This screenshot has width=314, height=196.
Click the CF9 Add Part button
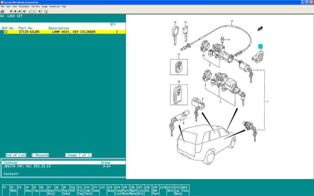155,190
